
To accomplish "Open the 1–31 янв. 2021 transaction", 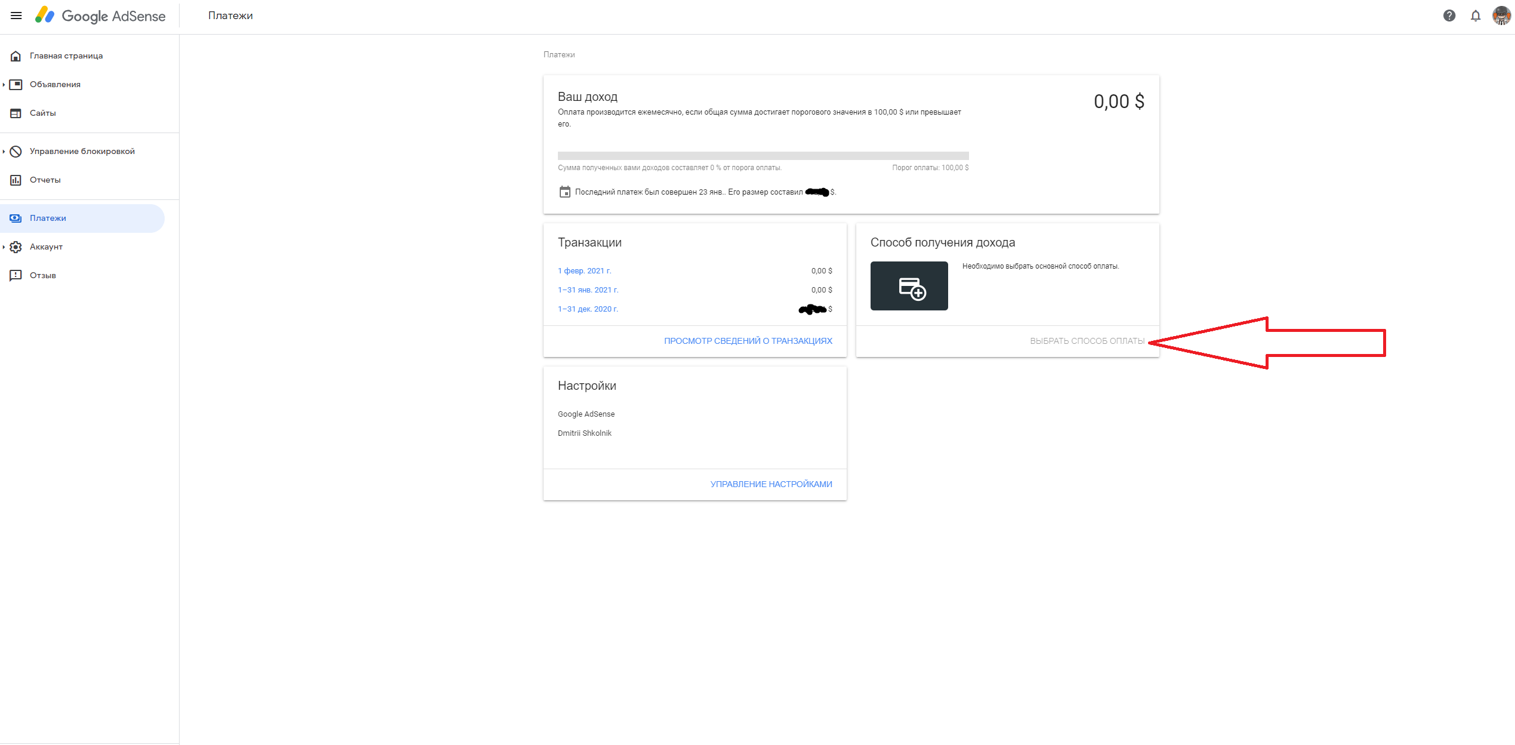I will click(588, 290).
